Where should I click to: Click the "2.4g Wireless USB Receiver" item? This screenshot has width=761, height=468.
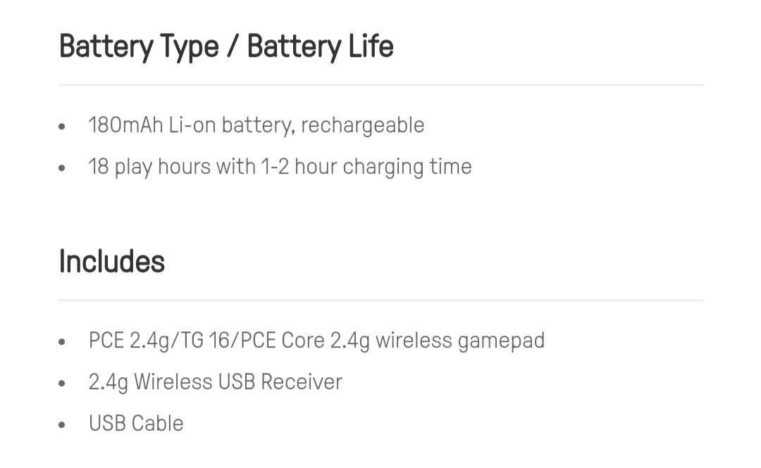click(x=215, y=382)
